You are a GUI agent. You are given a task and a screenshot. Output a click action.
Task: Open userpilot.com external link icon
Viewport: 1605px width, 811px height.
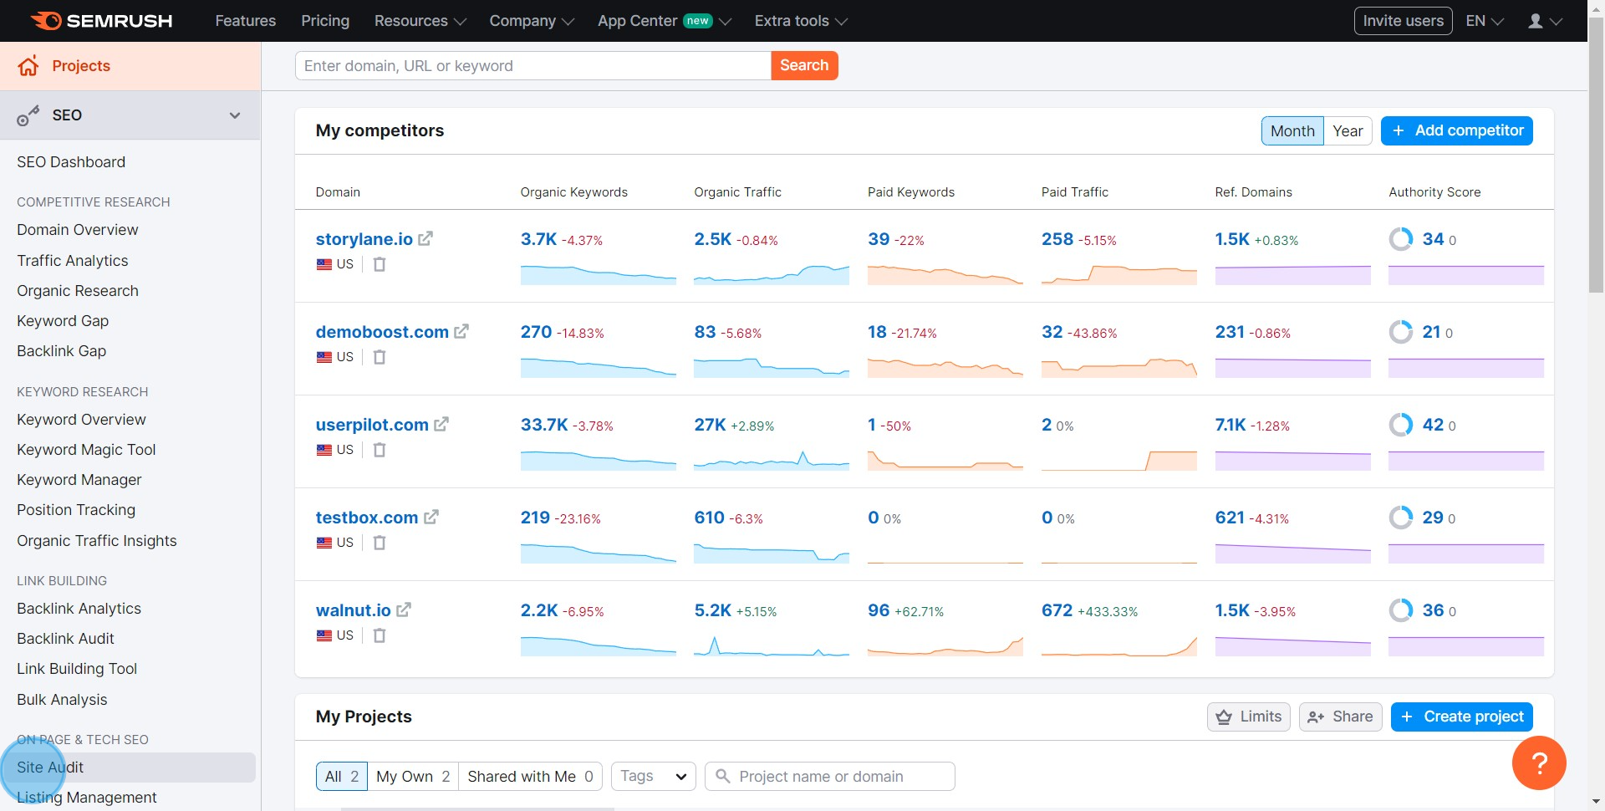(441, 425)
